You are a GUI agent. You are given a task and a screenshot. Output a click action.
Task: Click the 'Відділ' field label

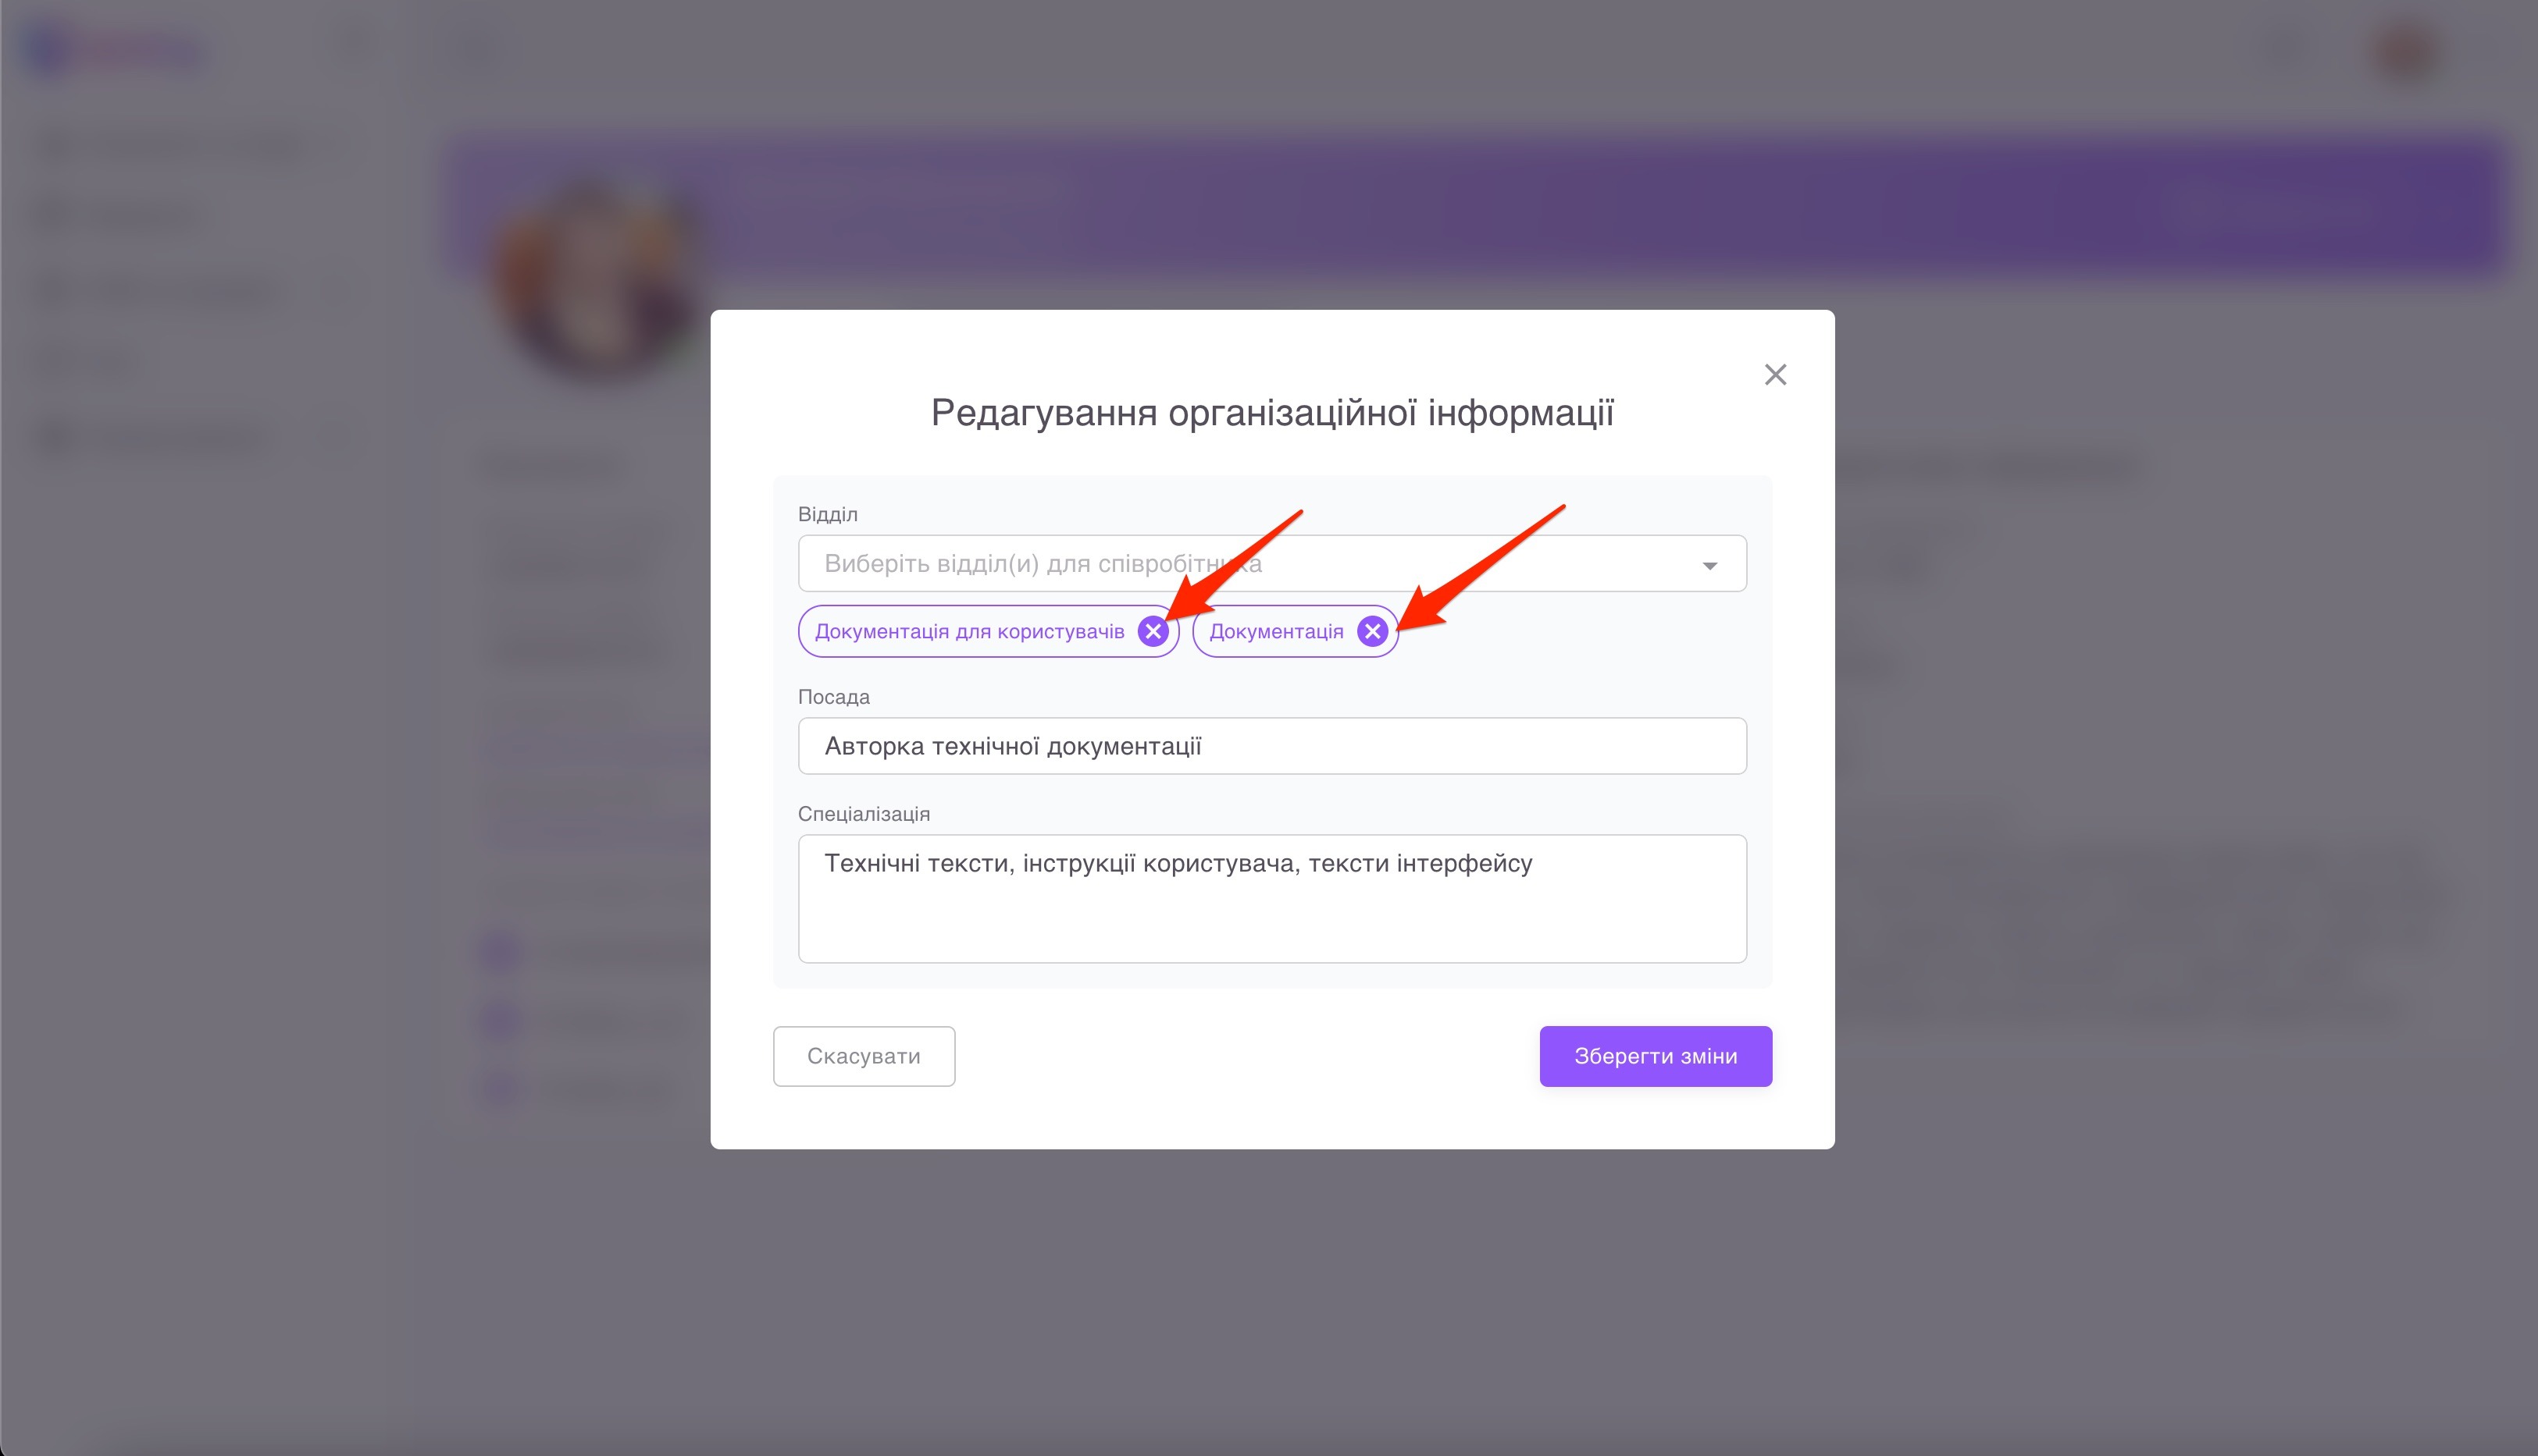coord(828,514)
